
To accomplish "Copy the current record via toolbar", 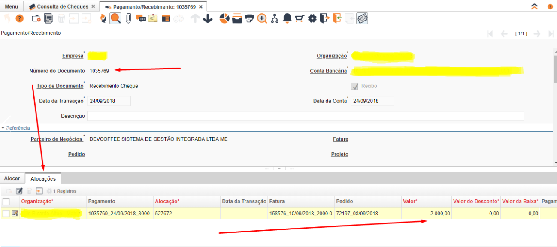I will pos(48,18).
